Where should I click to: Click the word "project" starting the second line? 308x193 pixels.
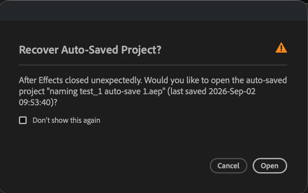32,92
